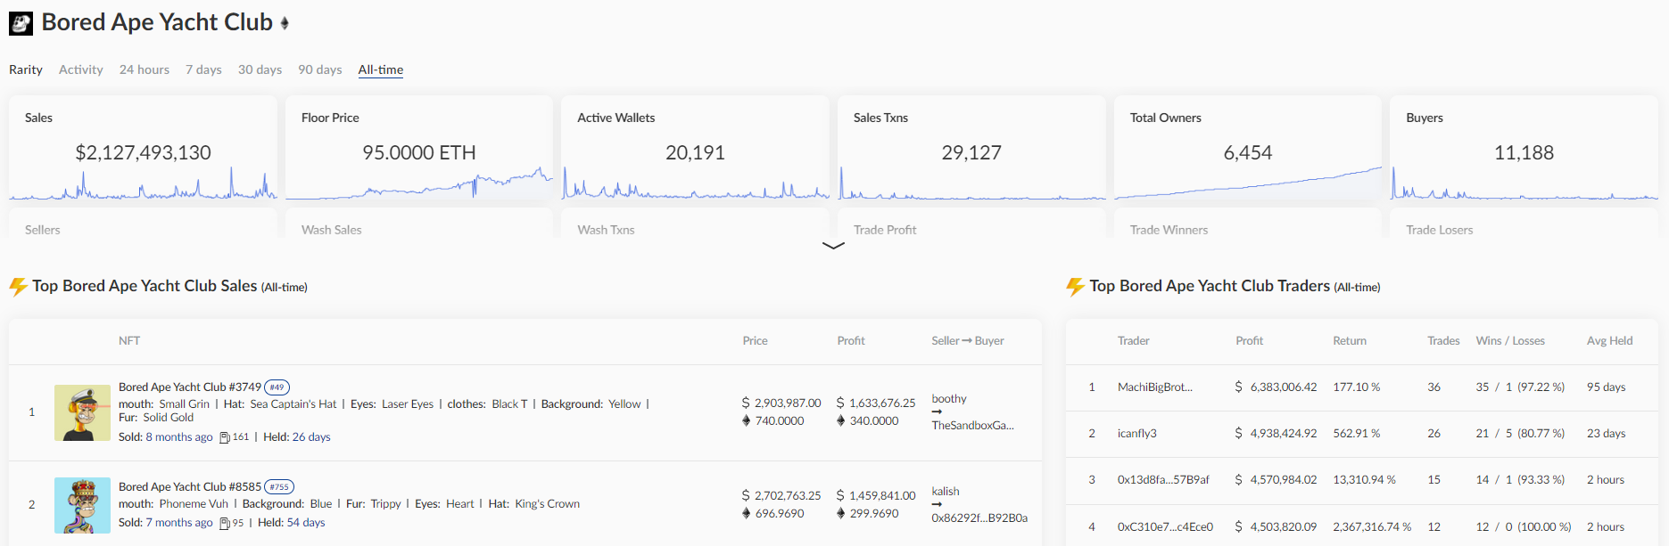The image size is (1669, 546).
Task: Click transaction count icon for ape #3749
Action: tap(225, 437)
